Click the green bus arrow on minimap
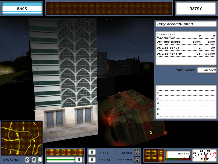 point(21,139)
